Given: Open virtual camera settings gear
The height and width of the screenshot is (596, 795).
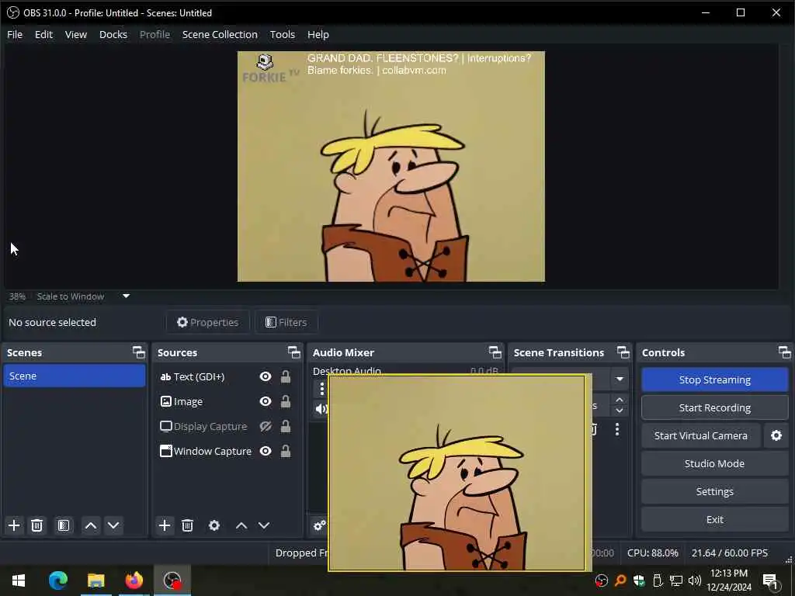Looking at the screenshot, I should coord(776,436).
